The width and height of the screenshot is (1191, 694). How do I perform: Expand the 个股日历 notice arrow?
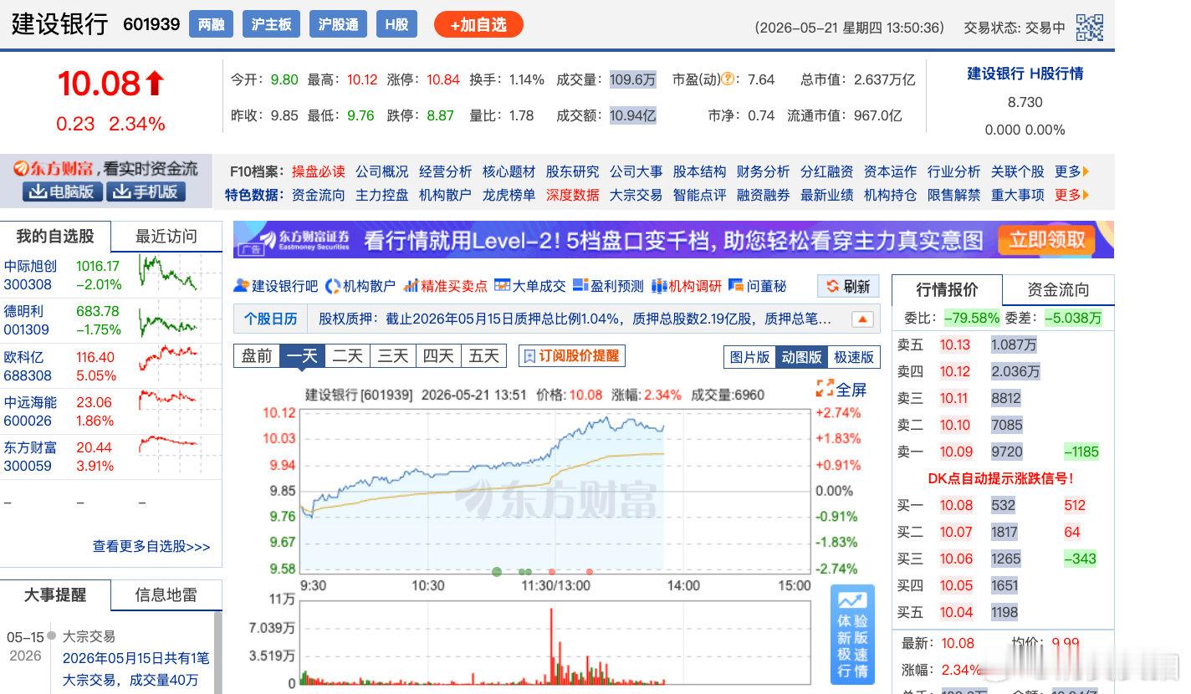[862, 319]
